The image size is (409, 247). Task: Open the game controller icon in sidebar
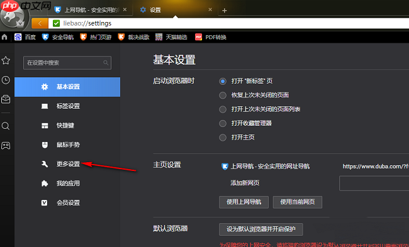click(x=6, y=145)
